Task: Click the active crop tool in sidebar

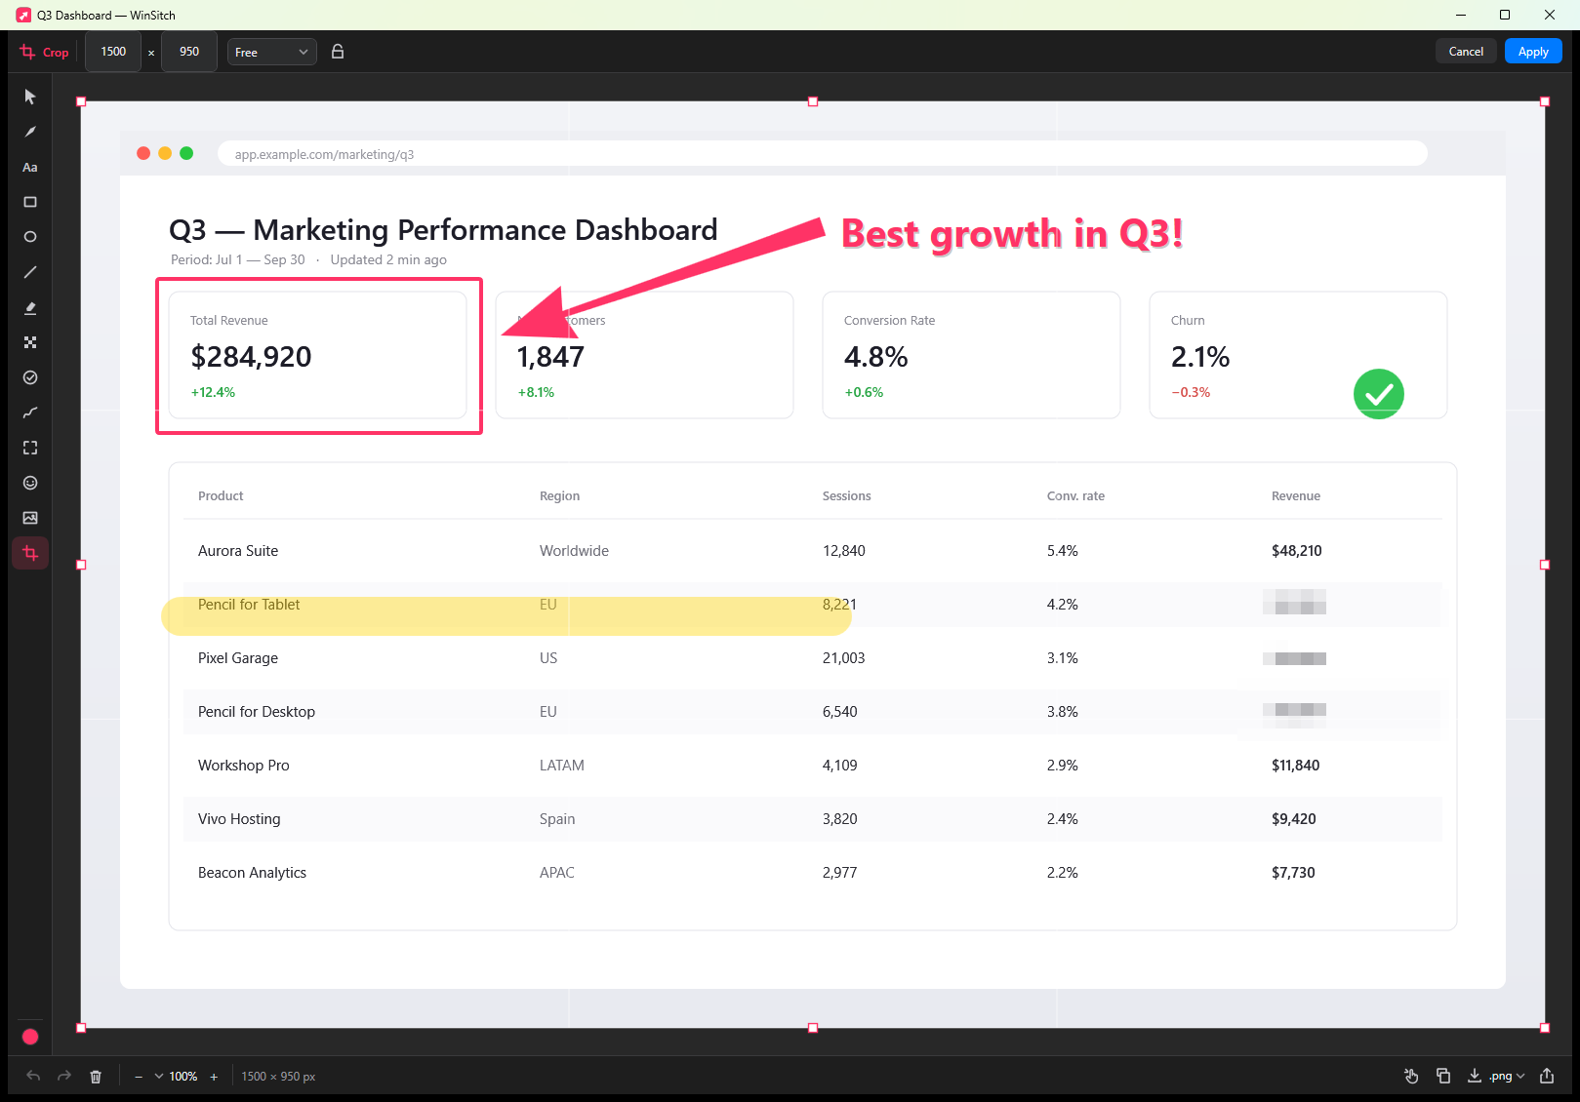Action: click(x=30, y=553)
